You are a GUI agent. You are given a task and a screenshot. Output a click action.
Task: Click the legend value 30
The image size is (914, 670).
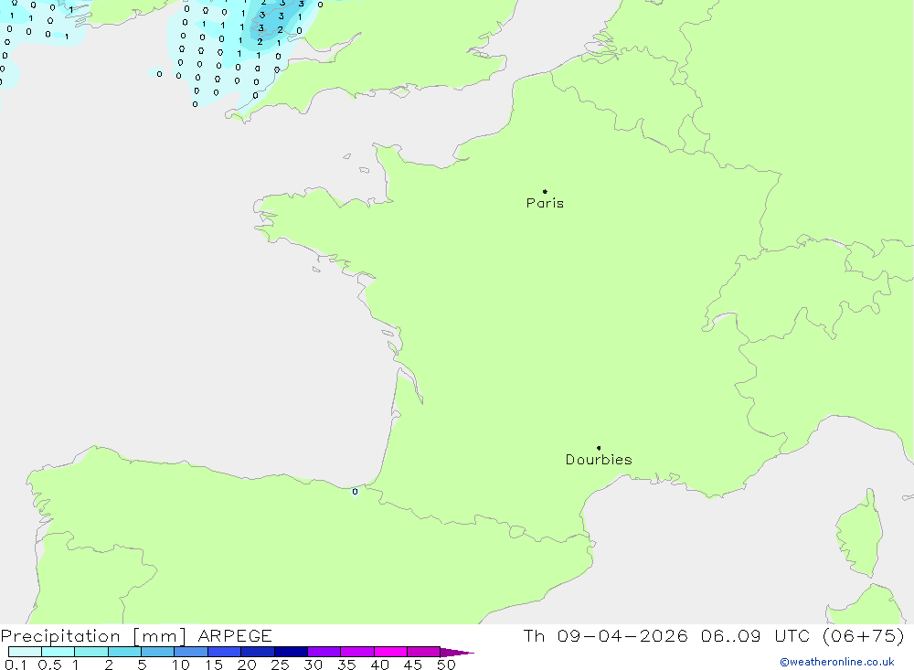[x=313, y=665]
